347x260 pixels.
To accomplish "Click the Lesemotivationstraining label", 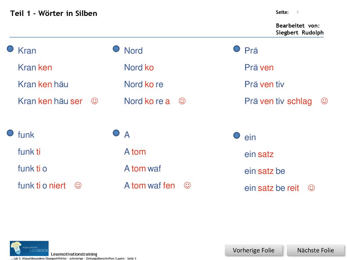I will pos(74,254).
